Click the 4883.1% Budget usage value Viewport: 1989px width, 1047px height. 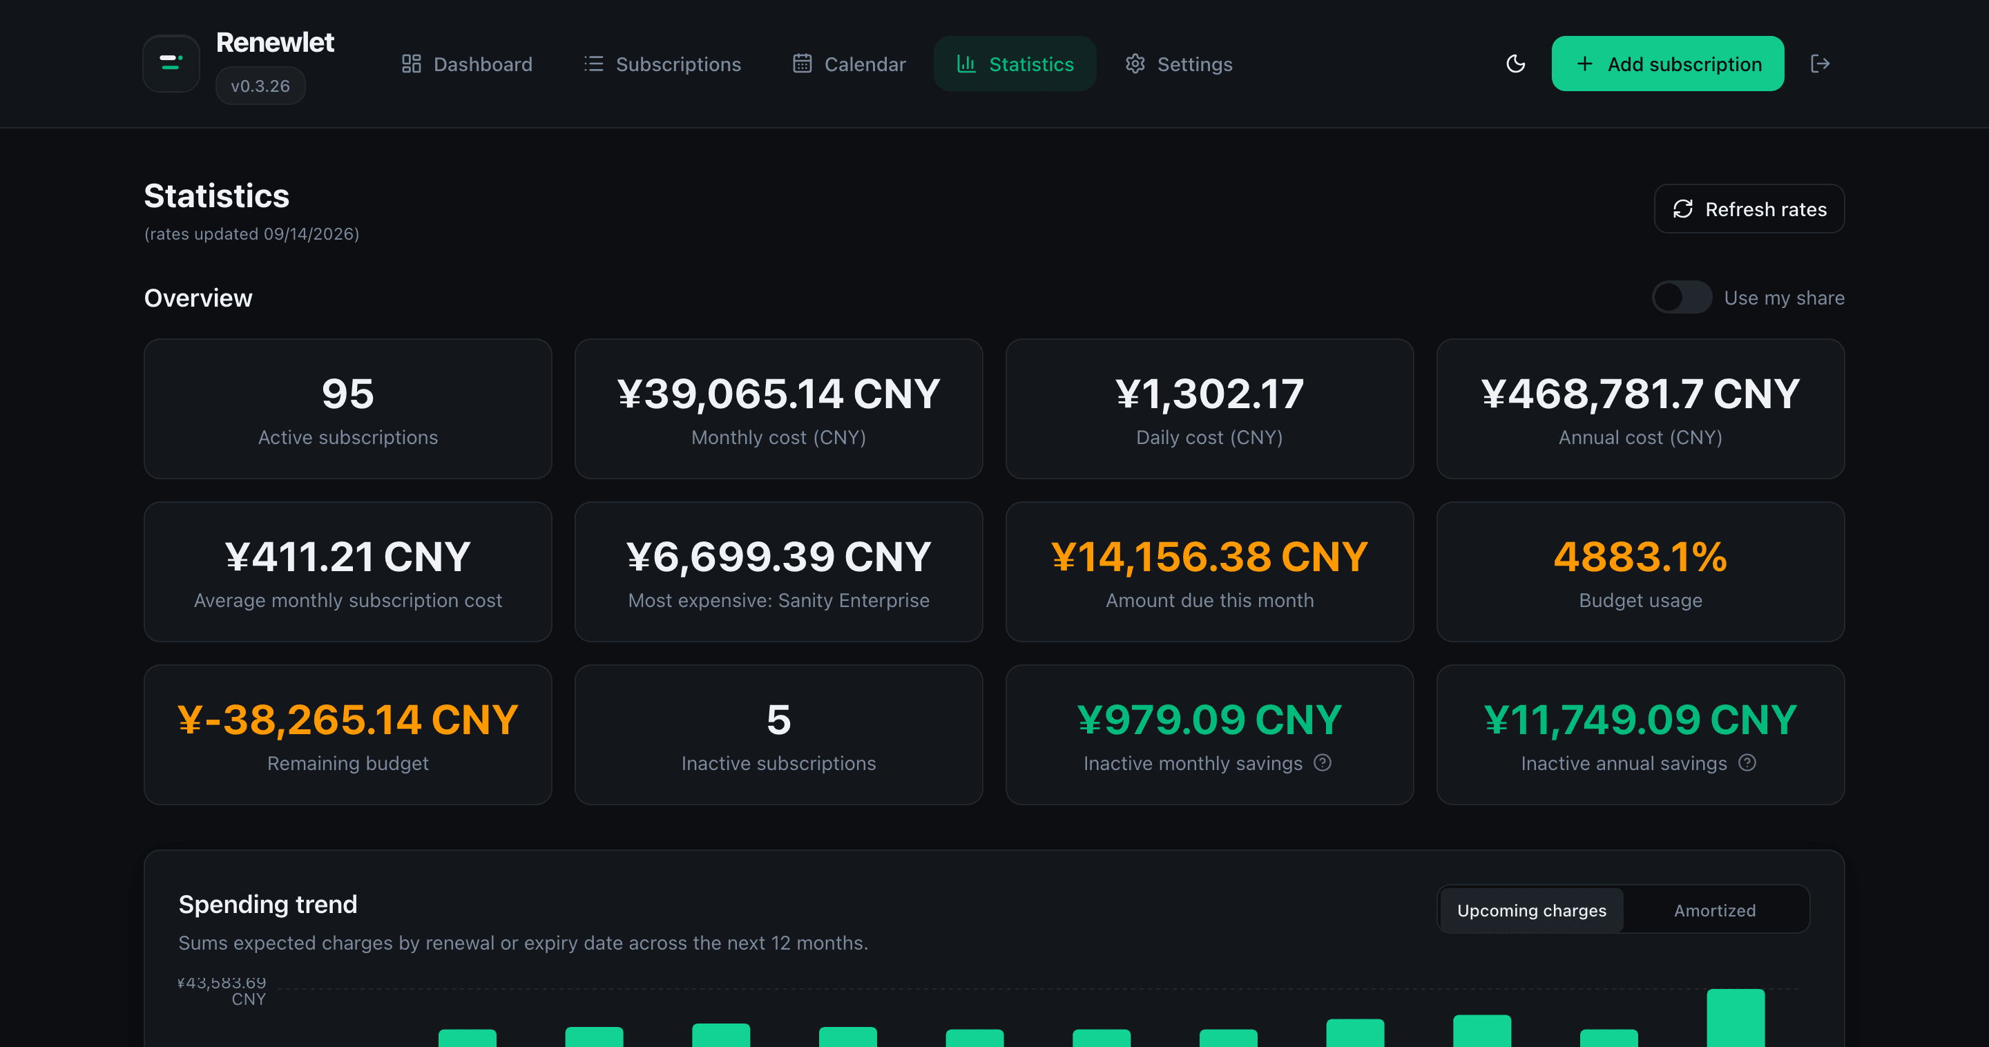point(1640,557)
